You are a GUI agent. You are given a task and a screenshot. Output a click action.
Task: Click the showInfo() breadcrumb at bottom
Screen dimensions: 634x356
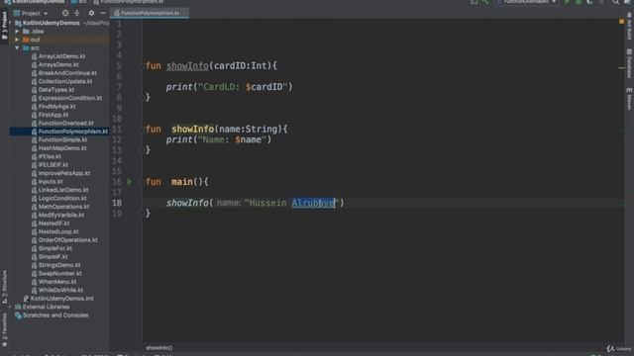(158, 347)
